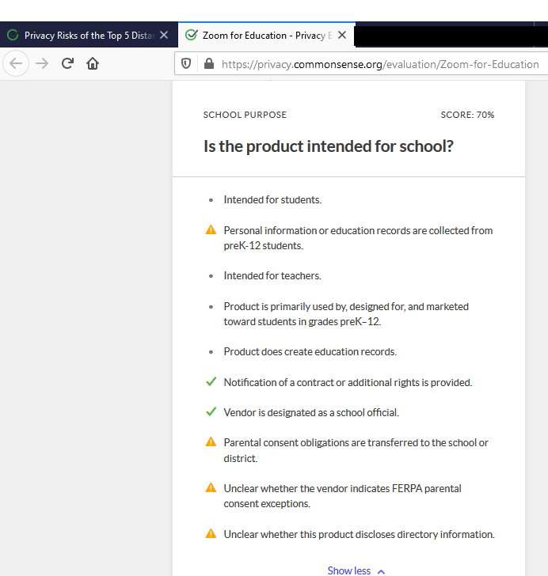The height and width of the screenshot is (576, 548).
Task: Switch to Privacy Risks of the Top 5 tab
Action: click(89, 36)
